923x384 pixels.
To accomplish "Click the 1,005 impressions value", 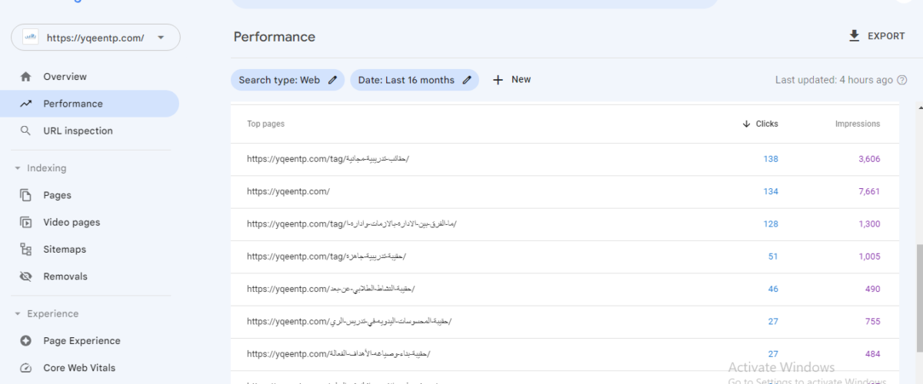I will (x=869, y=257).
